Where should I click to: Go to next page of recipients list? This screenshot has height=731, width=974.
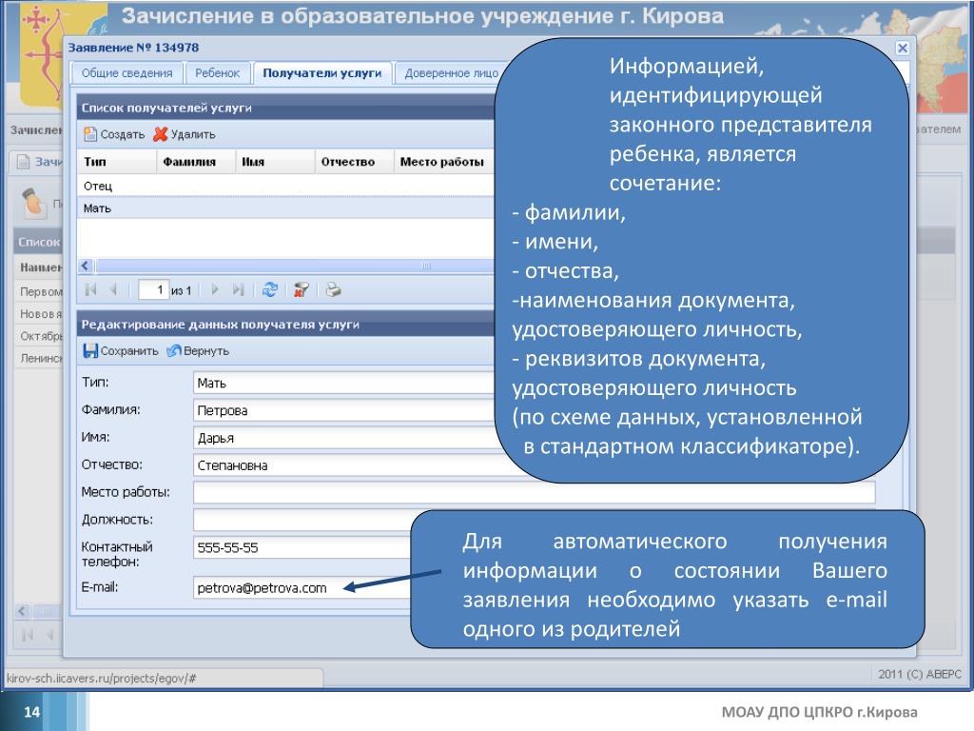[x=215, y=289]
